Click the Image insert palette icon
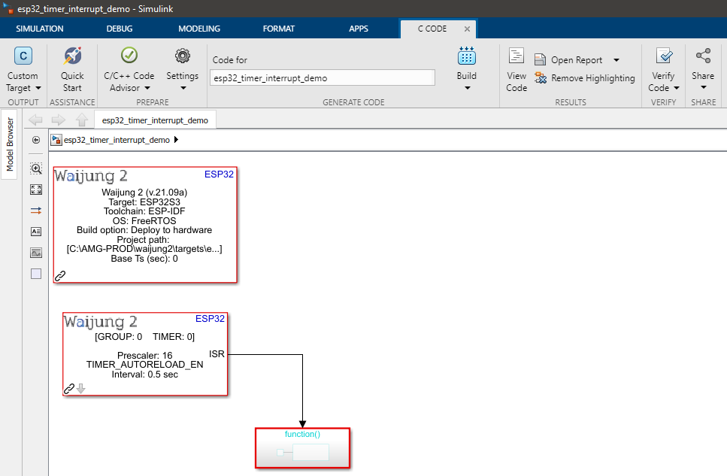Screen dimensions: 727x476 coord(36,253)
